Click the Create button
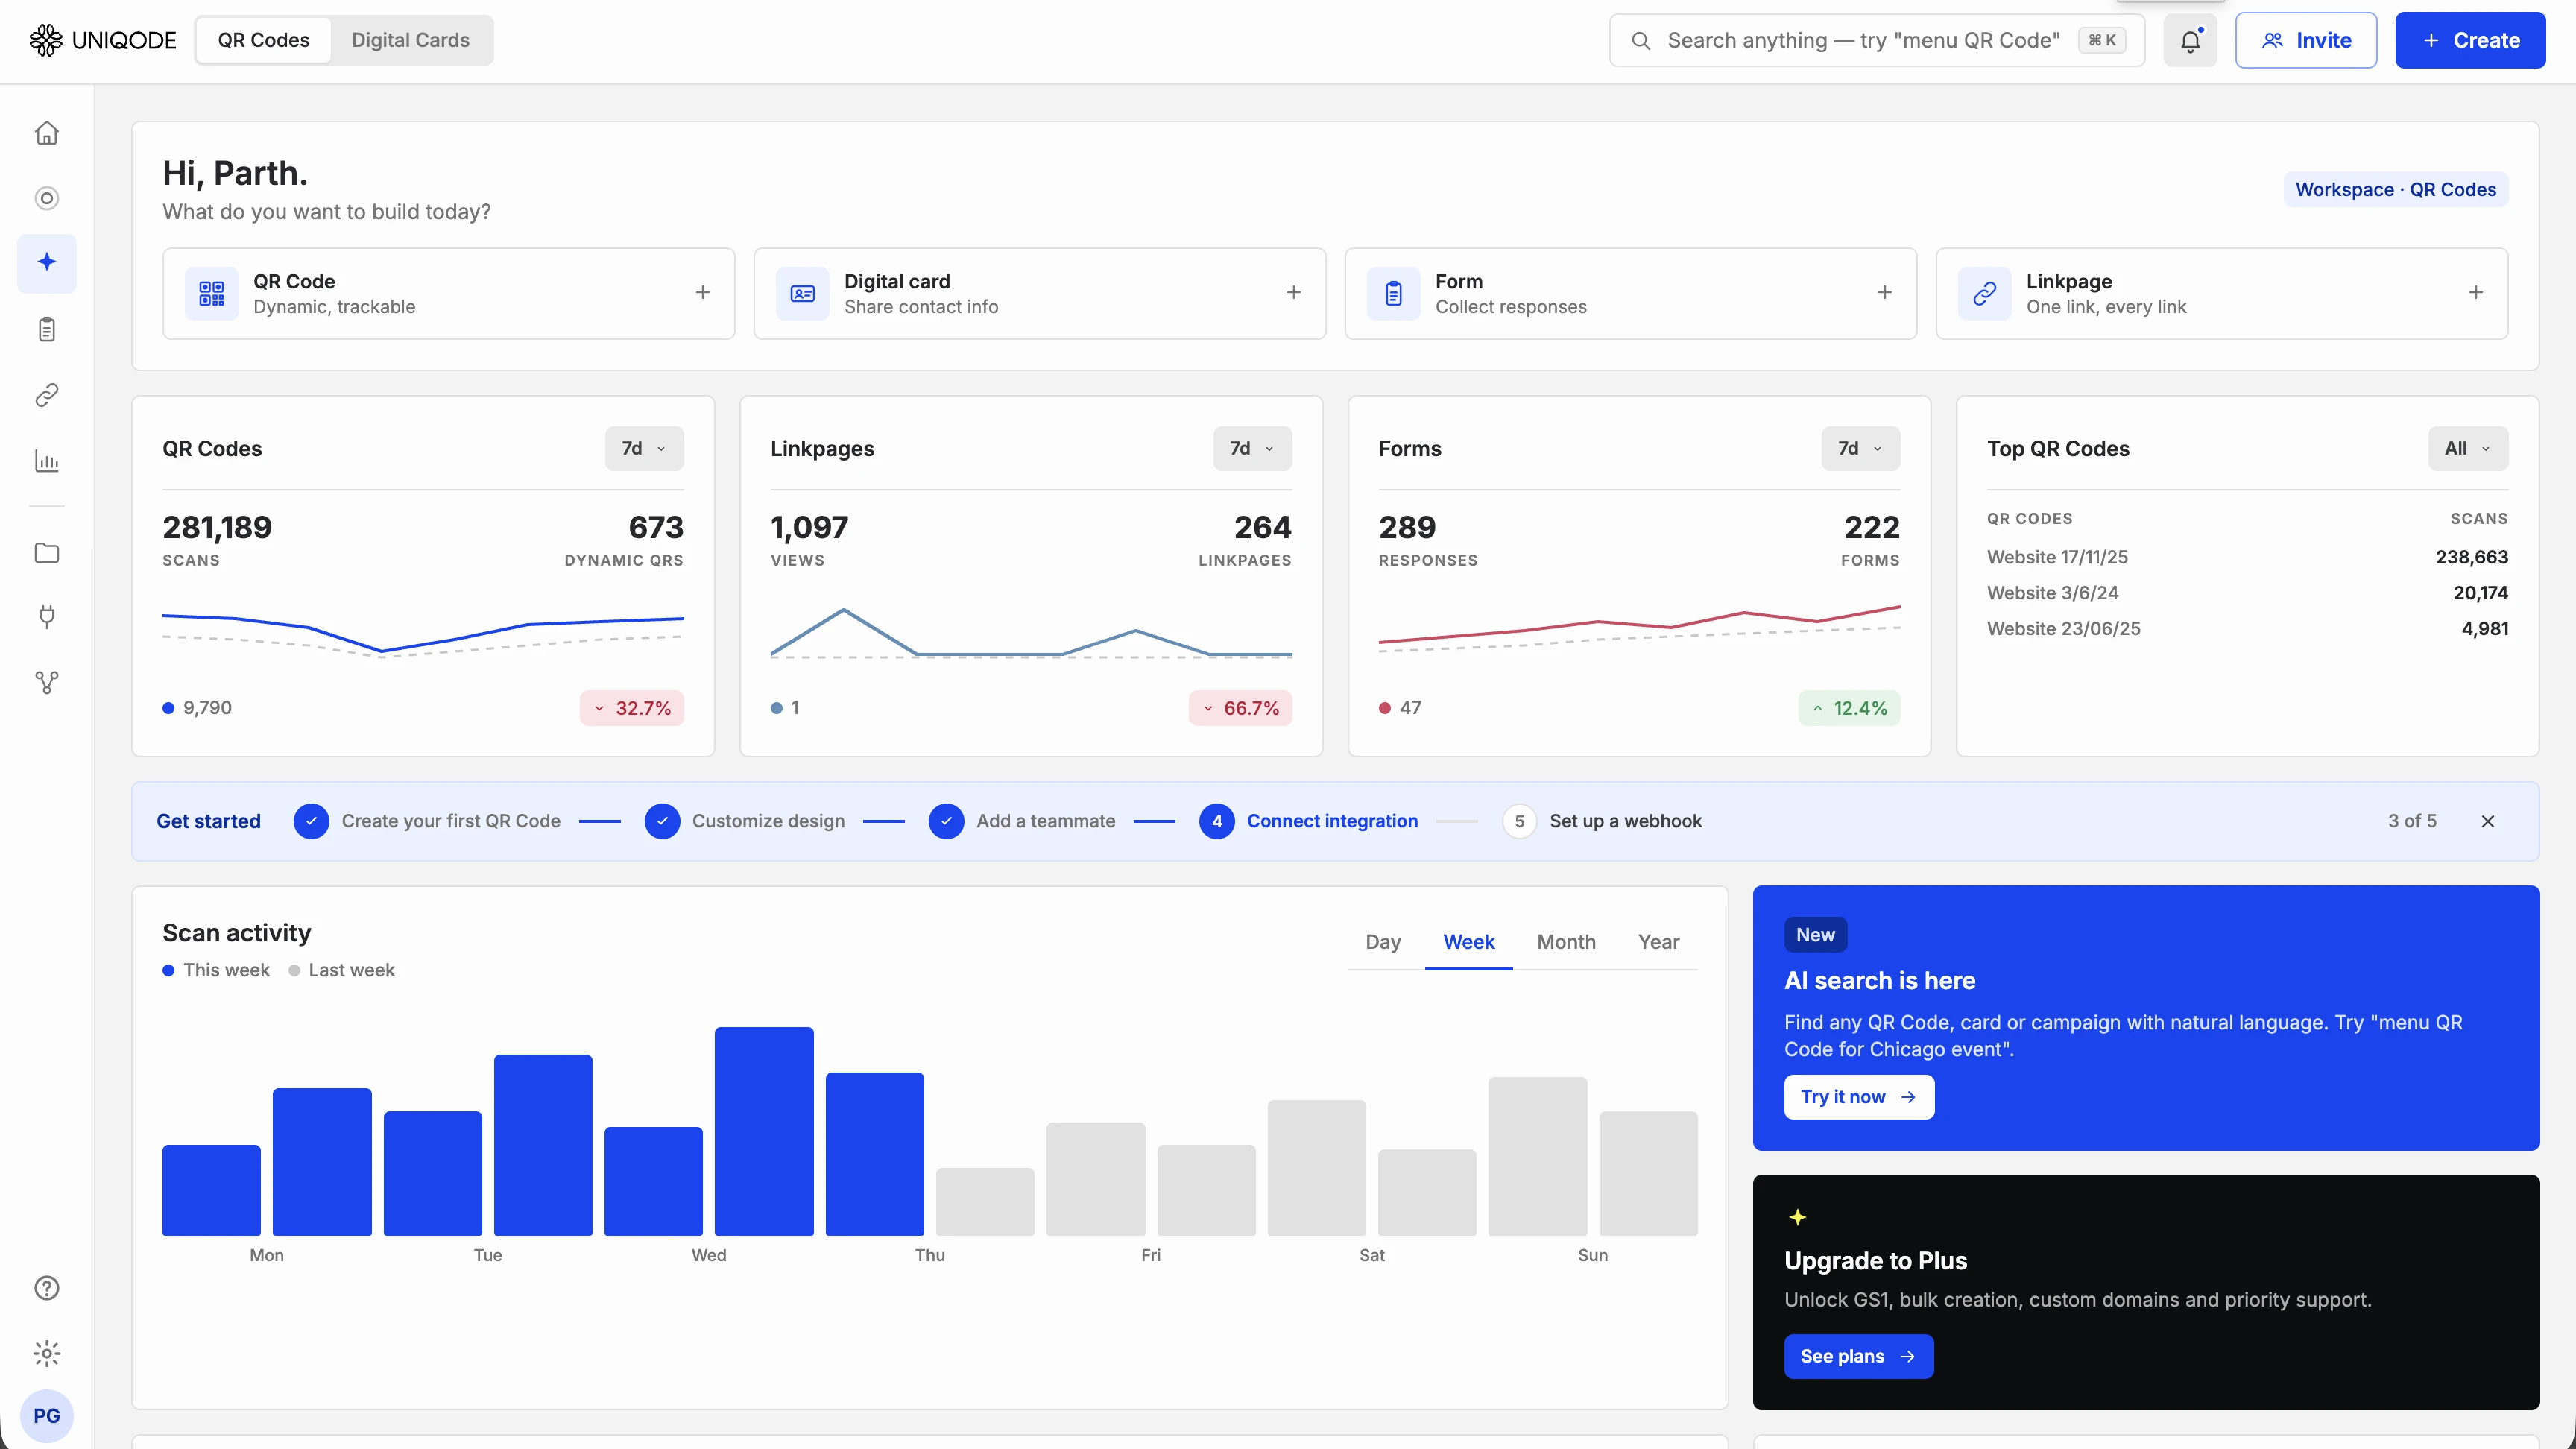This screenshot has height=1449, width=2576. [x=2470, y=40]
